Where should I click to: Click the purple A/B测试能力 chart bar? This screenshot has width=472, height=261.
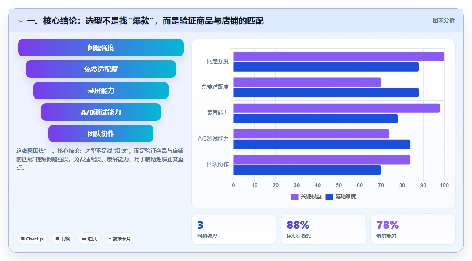coord(311,134)
